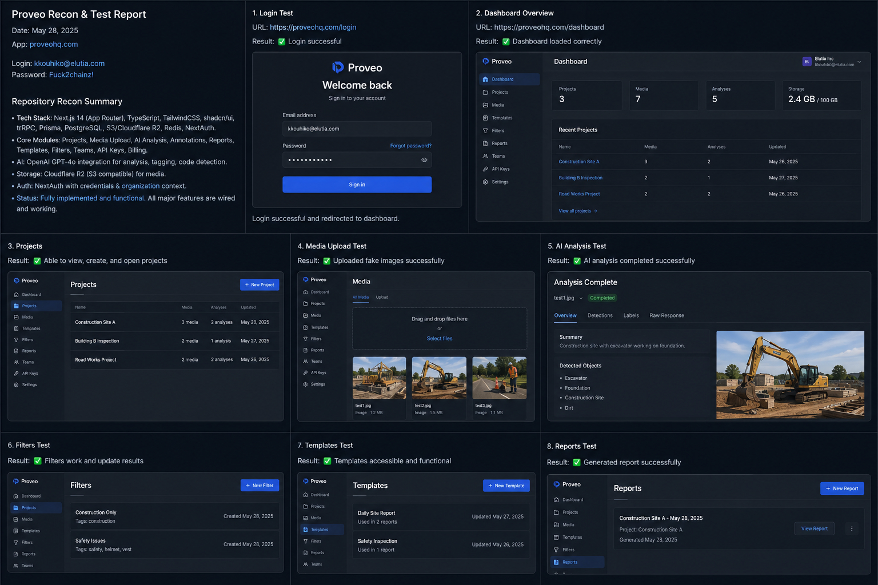
Task: Open Settings gear icon in Dashboard Overview sidebar
Action: (485, 182)
